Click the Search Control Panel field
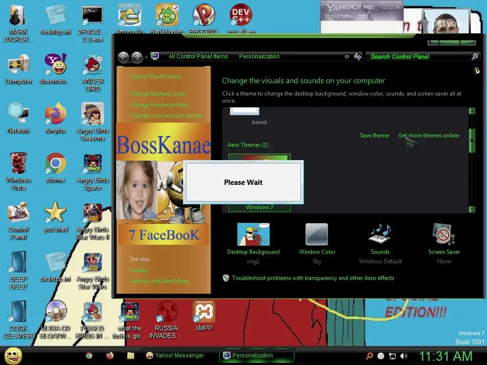This screenshot has height=365, width=487. 419,57
